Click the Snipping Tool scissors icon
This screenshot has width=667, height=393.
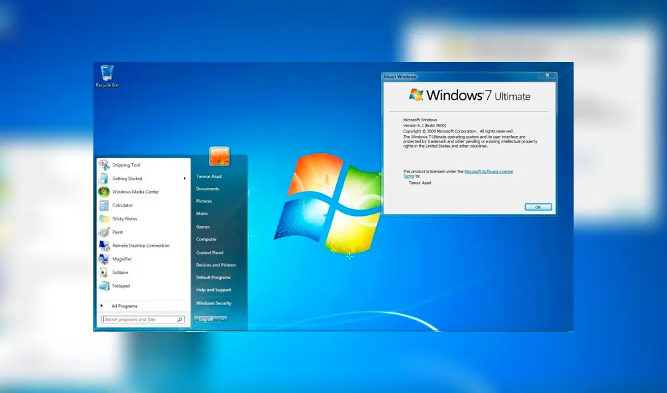point(104,165)
